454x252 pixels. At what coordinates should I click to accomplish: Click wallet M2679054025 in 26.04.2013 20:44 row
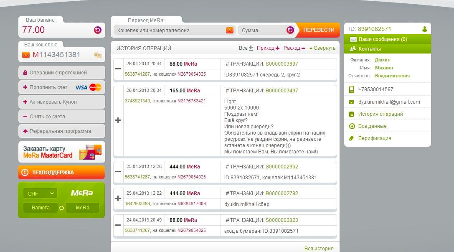coord(192,74)
